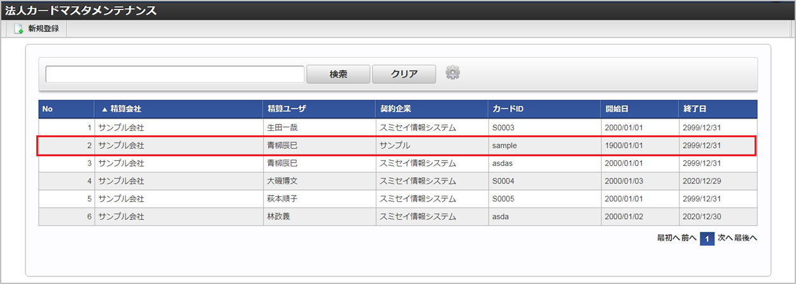This screenshot has height=284, width=796.
Task: Click end date 2020/12/30 cell
Action: click(x=718, y=217)
